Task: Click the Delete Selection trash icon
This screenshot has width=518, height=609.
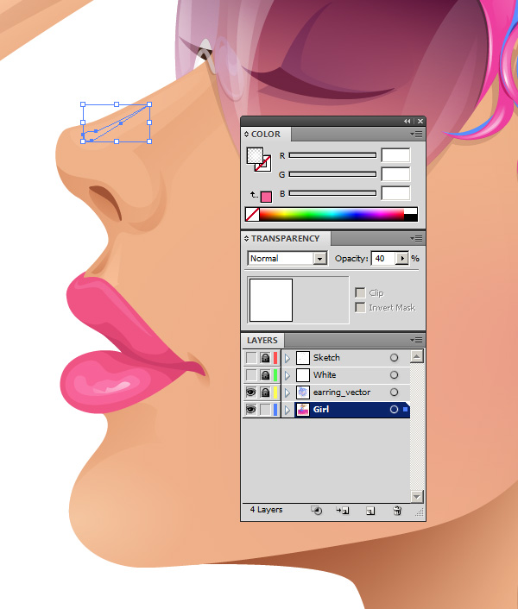Action: pos(397,511)
